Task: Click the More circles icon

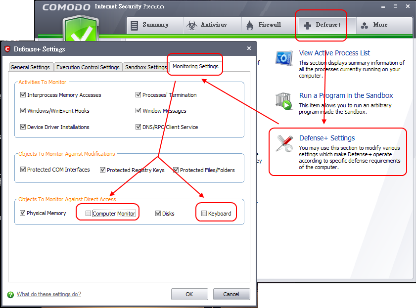Action: 365,25
